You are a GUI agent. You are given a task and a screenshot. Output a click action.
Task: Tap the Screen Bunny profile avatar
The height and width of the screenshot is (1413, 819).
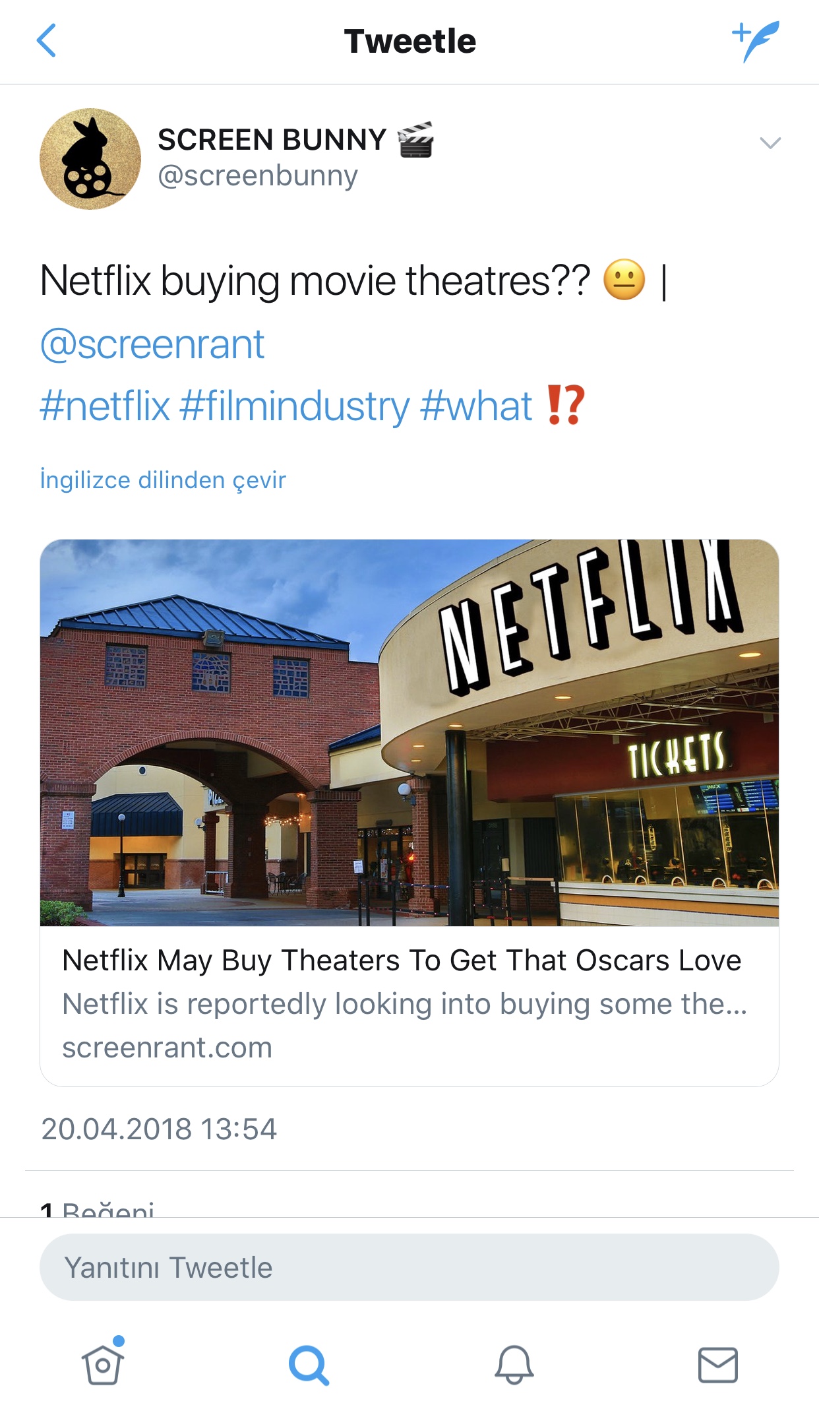click(90, 159)
